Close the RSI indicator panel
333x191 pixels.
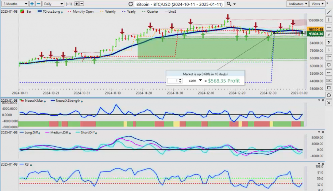coord(323,164)
